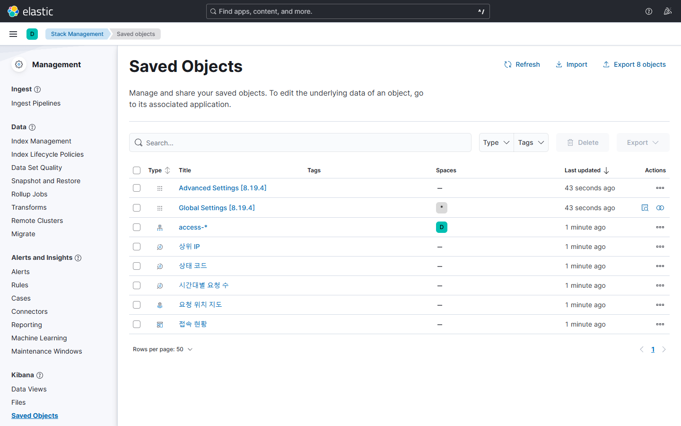The image size is (681, 426).
Task: Click the Refresh button
Action: tap(522, 64)
